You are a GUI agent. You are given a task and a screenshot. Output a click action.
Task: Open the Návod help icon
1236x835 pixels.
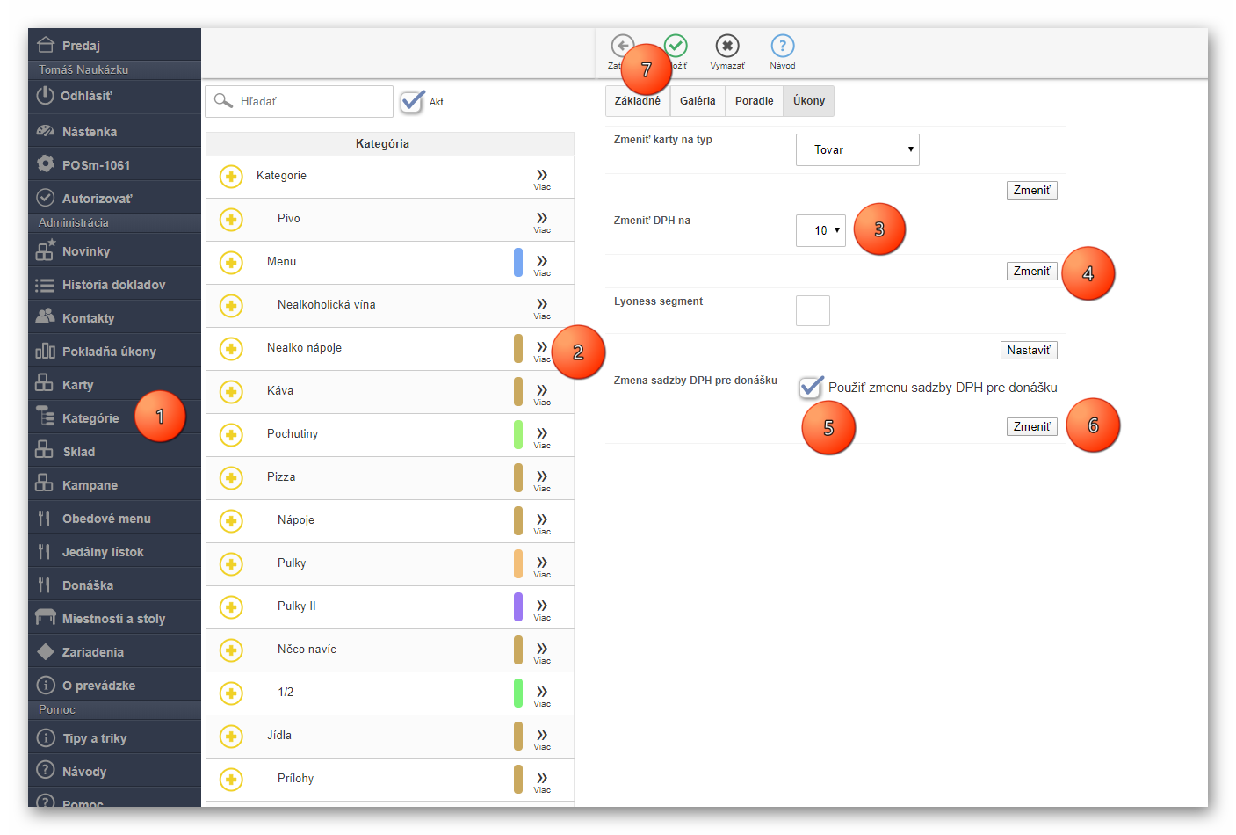782,47
